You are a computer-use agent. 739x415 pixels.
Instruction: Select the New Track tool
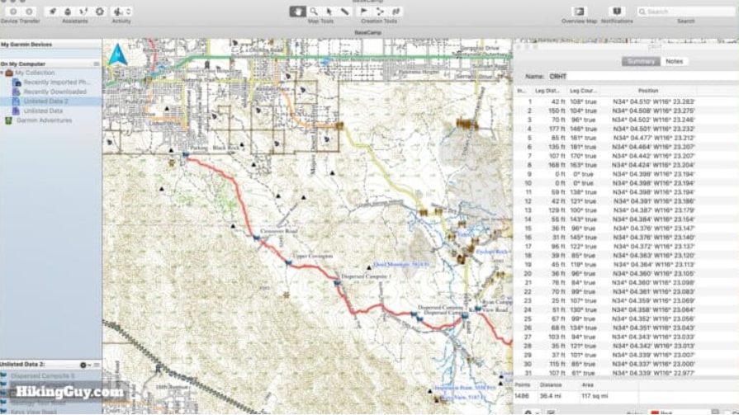(396, 12)
